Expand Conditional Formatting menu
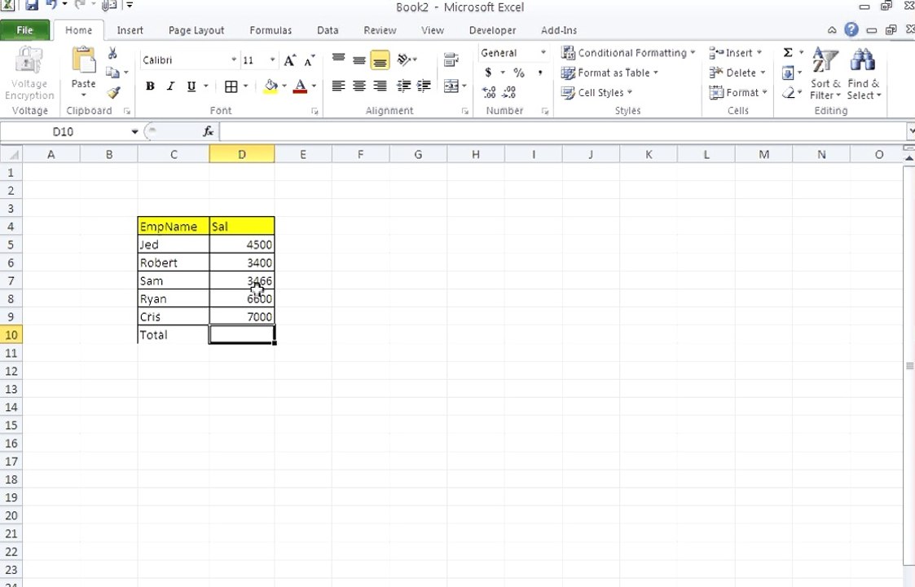This screenshot has width=915, height=587. click(x=628, y=52)
